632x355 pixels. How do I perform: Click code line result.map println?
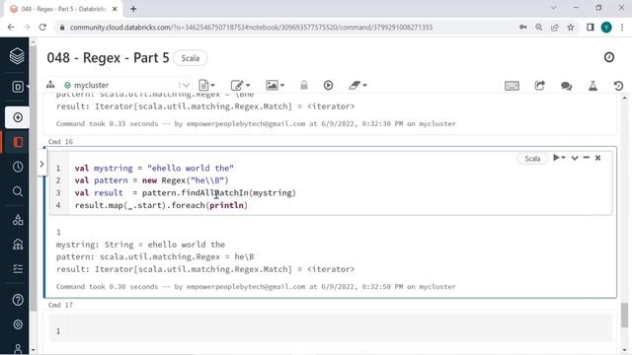click(x=161, y=205)
